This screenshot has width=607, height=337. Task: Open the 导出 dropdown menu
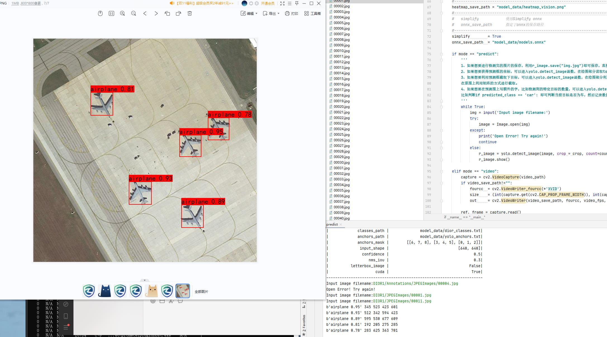[271, 13]
